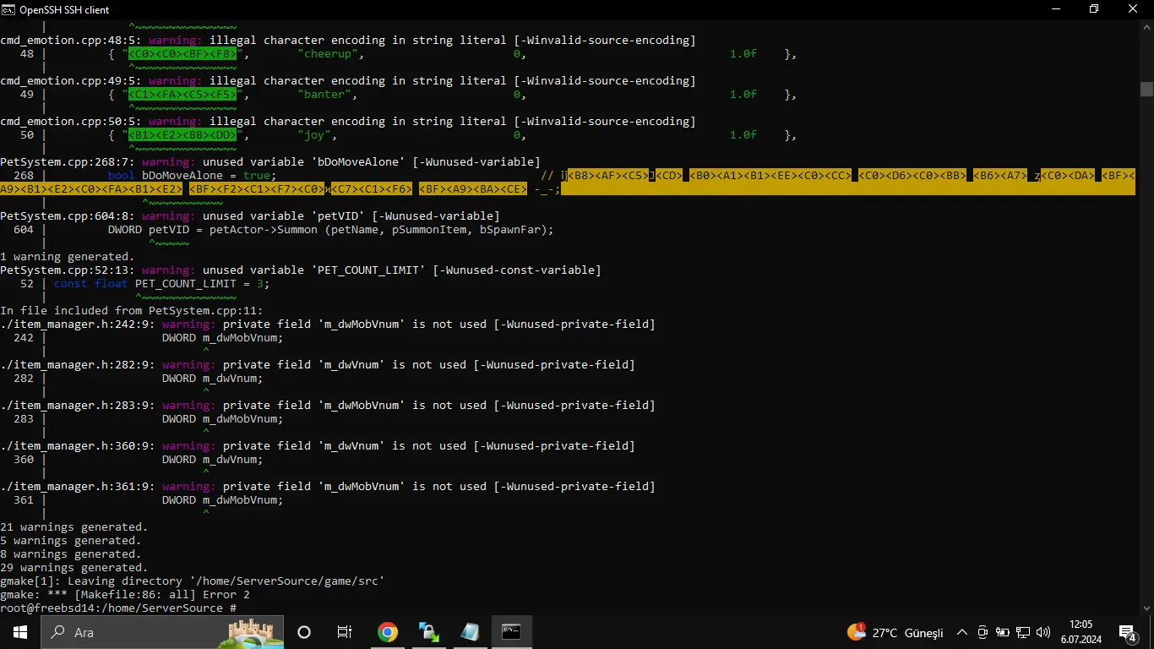Launch Cortana from the taskbar circle icon
The width and height of the screenshot is (1154, 649).
tap(304, 632)
